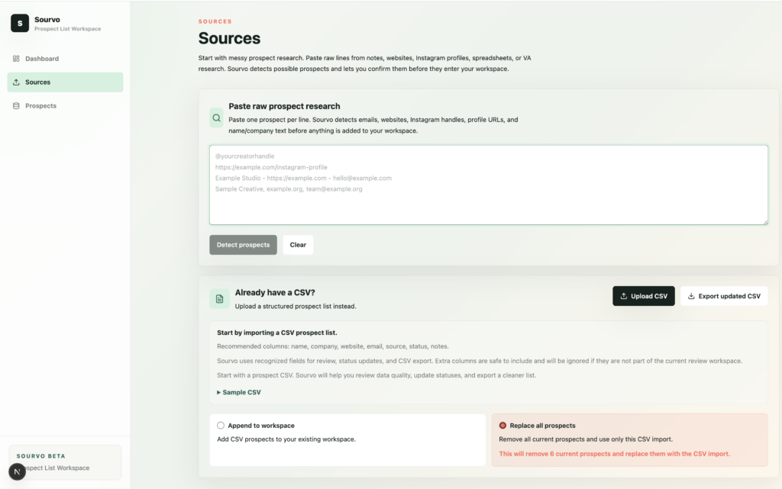Click the round N badge at bottom left
782x489 pixels.
tap(17, 471)
